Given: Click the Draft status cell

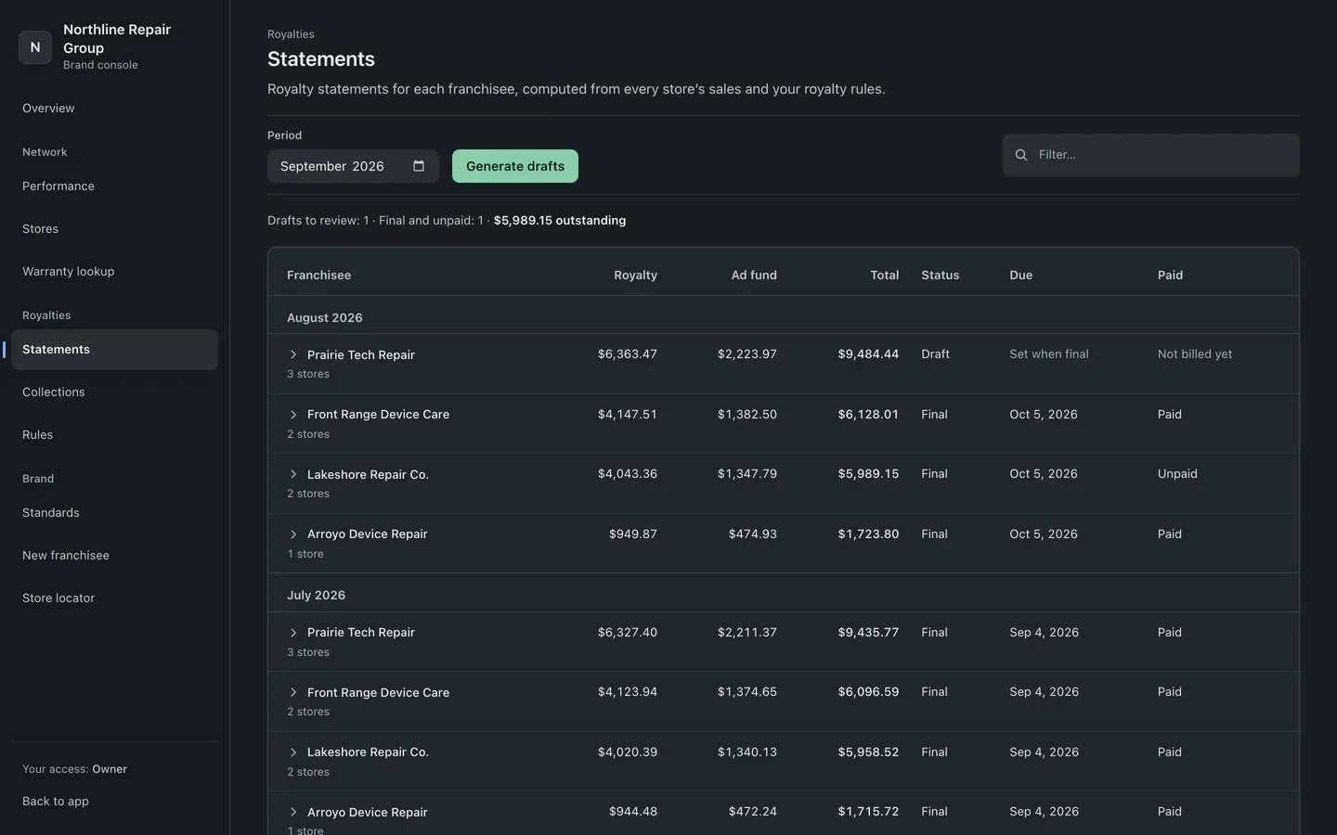Looking at the screenshot, I should click(935, 354).
